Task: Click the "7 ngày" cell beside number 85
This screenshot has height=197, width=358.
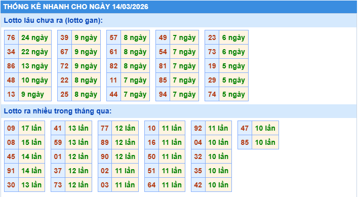Action: 184,80
